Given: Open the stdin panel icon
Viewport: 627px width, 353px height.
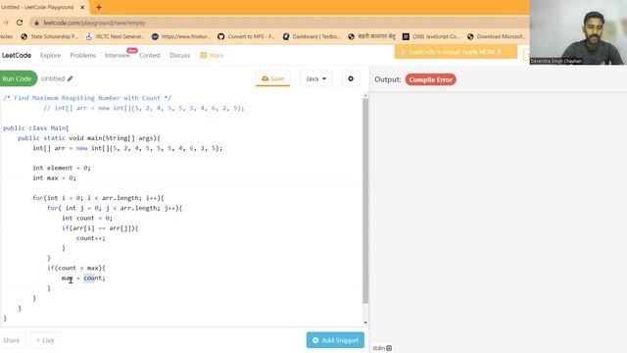Looking at the screenshot, I should tap(389, 348).
